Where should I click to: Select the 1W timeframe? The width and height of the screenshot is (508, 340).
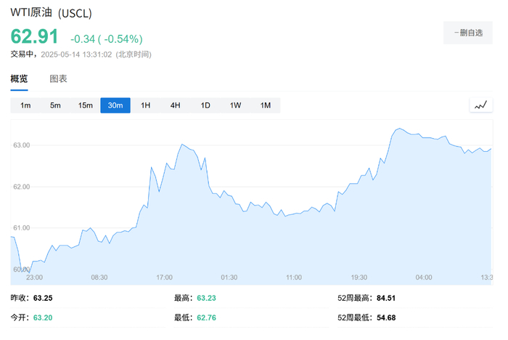pos(235,105)
